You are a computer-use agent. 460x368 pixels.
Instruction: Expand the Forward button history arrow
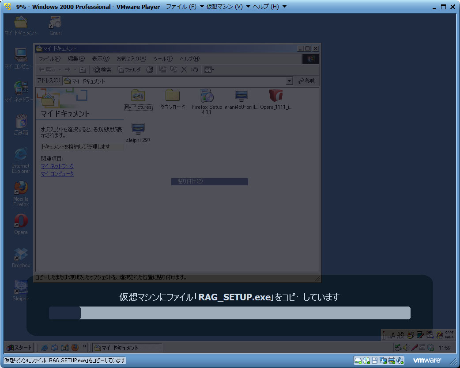click(x=75, y=69)
